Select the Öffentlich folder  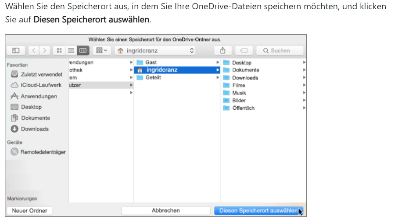(x=264, y=108)
